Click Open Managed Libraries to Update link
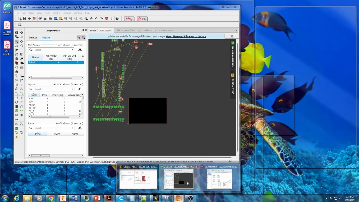 186,36
